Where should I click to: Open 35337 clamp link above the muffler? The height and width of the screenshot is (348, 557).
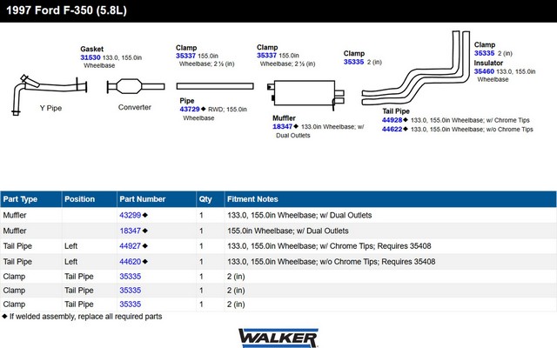(x=266, y=56)
